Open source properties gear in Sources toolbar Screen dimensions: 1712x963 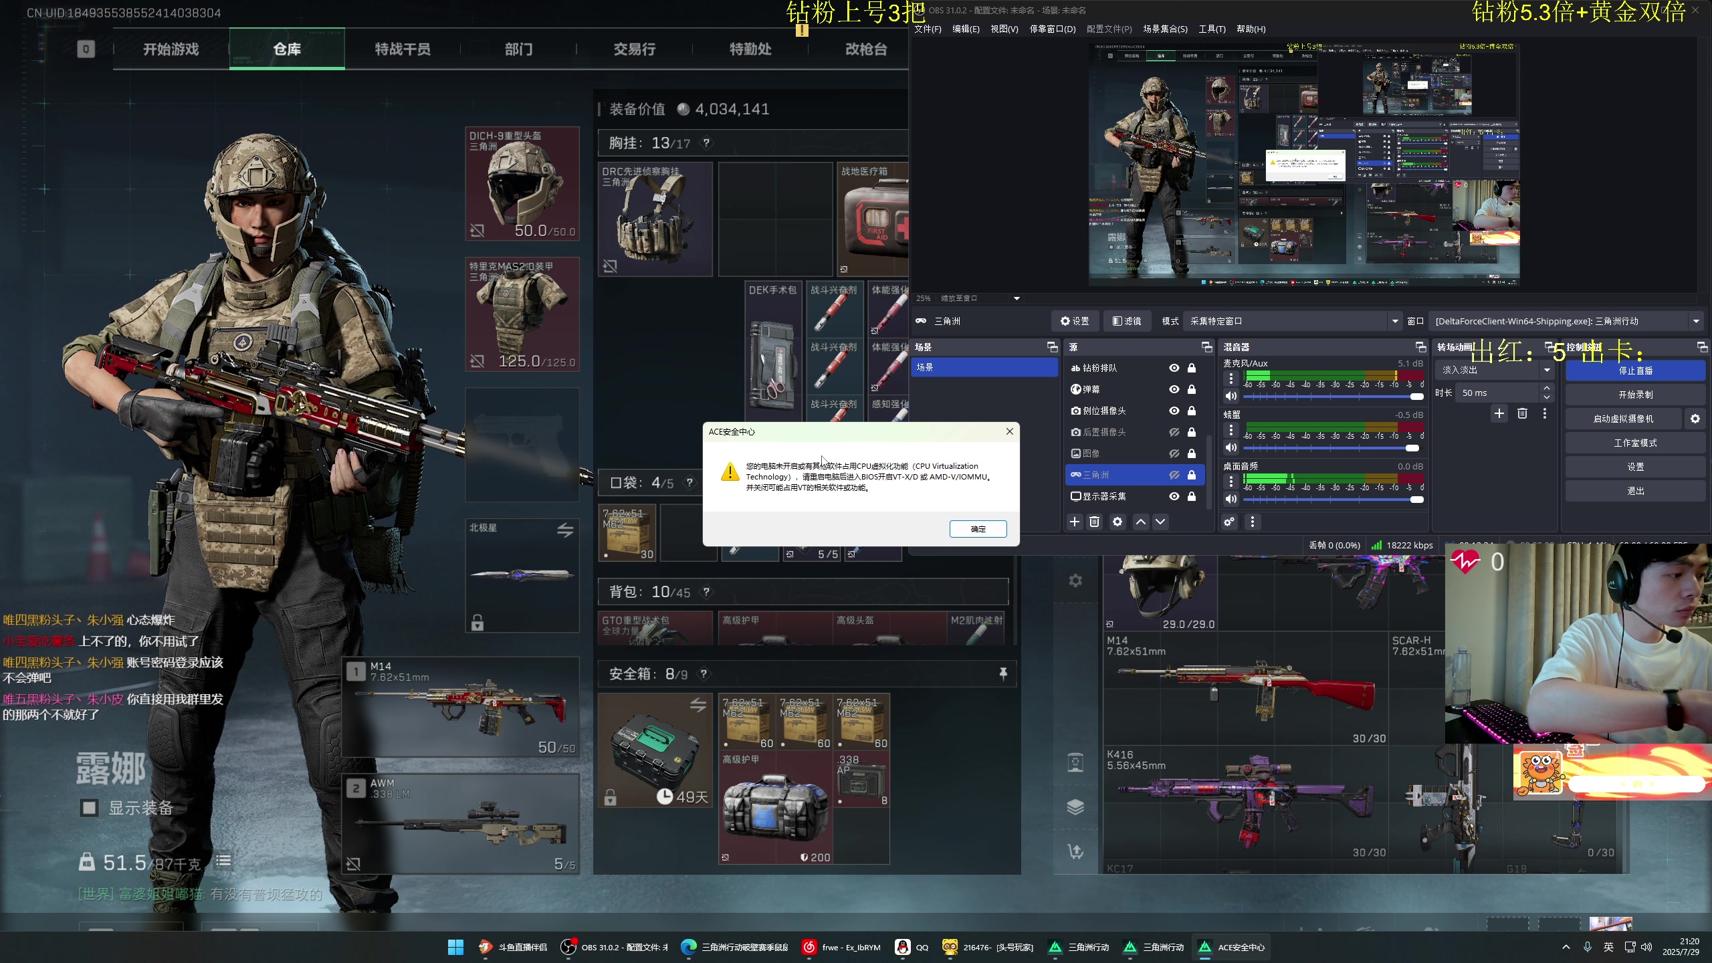coord(1117,522)
